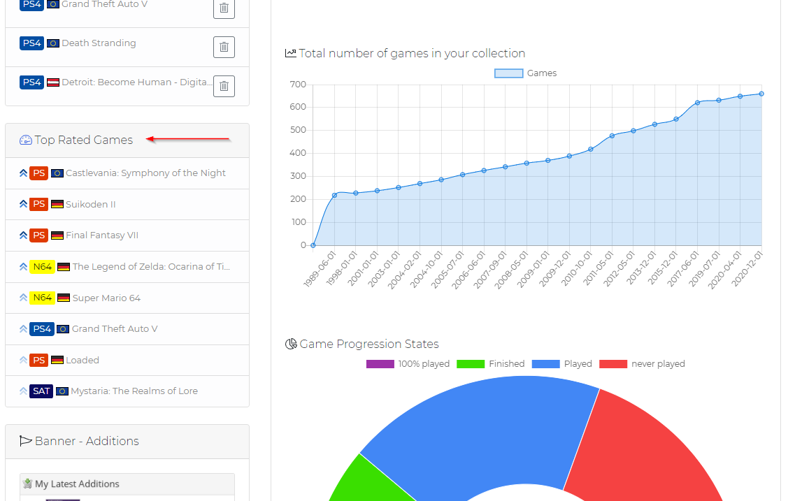
Task: Click the N64 badge on the Legend of Zelda row
Action: [x=42, y=266]
